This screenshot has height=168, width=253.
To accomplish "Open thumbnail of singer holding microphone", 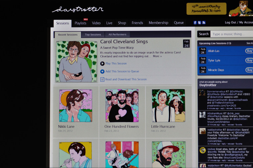I will tap(75, 155).
